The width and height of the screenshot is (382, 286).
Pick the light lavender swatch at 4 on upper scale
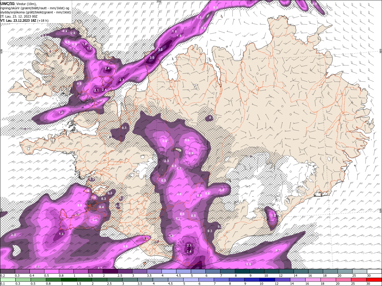point(169,271)
